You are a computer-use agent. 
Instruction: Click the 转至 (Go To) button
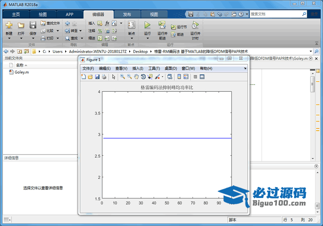(x=71, y=31)
